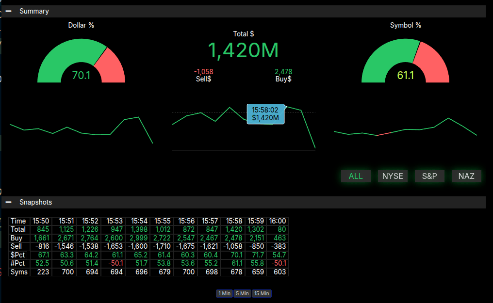Click the Total $ 1,420M value

[x=243, y=51]
